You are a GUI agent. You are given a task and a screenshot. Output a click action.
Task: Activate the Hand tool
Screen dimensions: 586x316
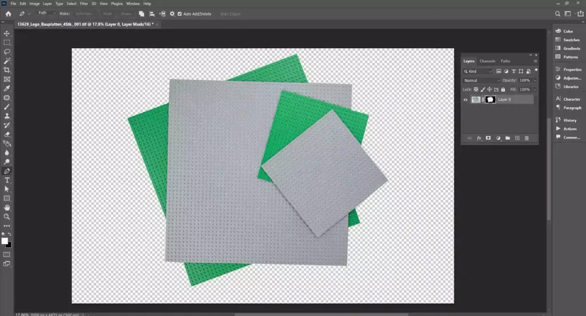[x=7, y=207]
